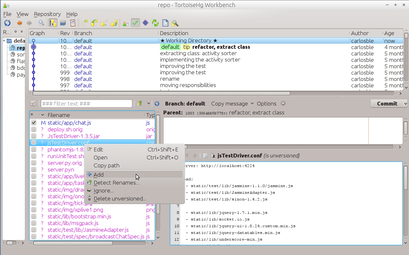This screenshot has height=255, width=409.
Task: Check the broadcastChatSpec.js checkbox
Action: click(x=34, y=236)
